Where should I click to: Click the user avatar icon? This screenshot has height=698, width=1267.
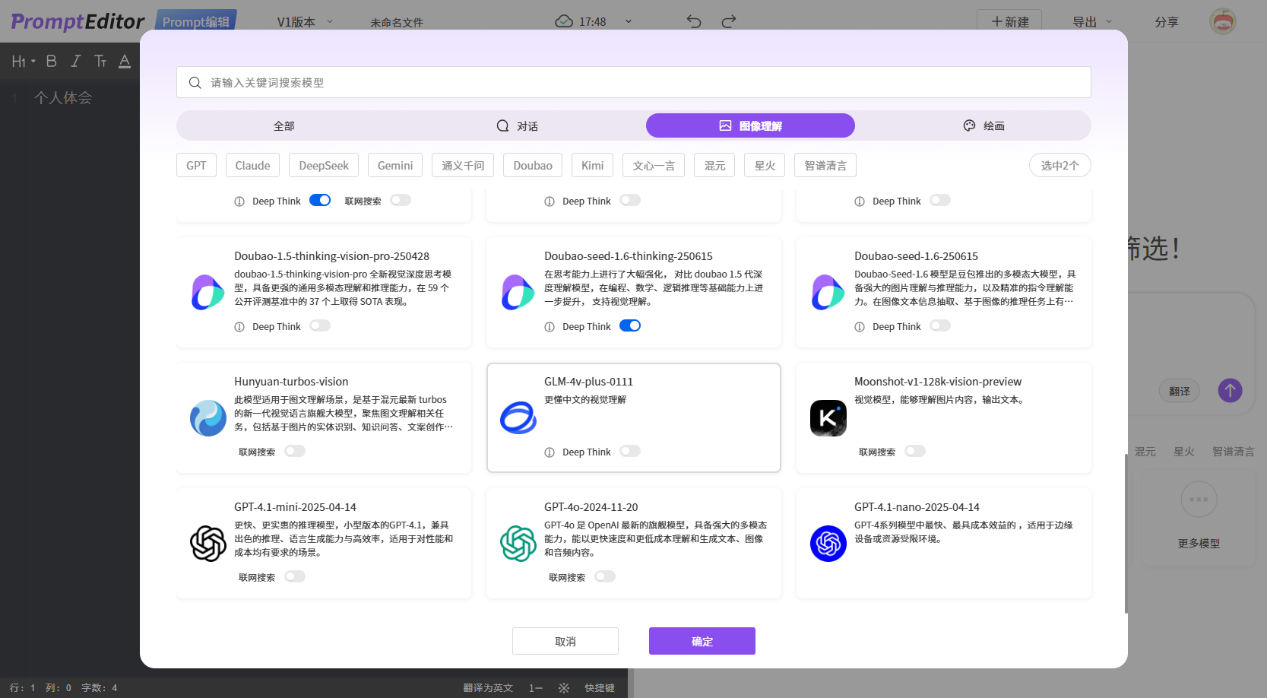(x=1222, y=21)
